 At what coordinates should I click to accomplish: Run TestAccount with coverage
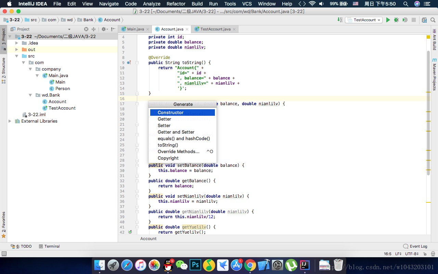(404, 20)
